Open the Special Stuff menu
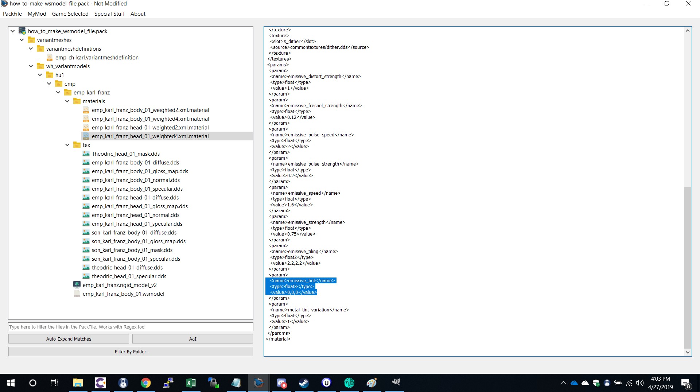 click(x=109, y=13)
